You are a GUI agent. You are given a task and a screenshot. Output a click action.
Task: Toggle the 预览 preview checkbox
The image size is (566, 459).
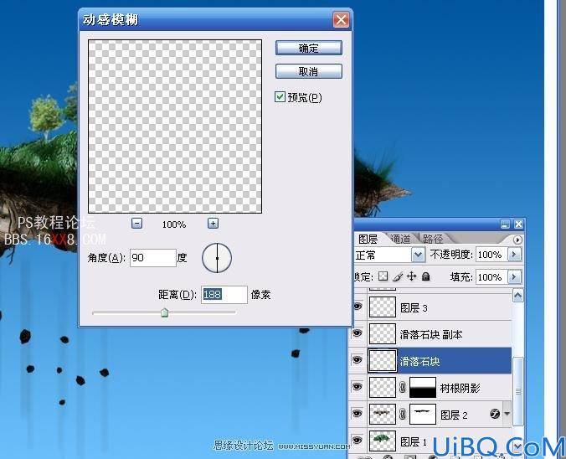[280, 97]
